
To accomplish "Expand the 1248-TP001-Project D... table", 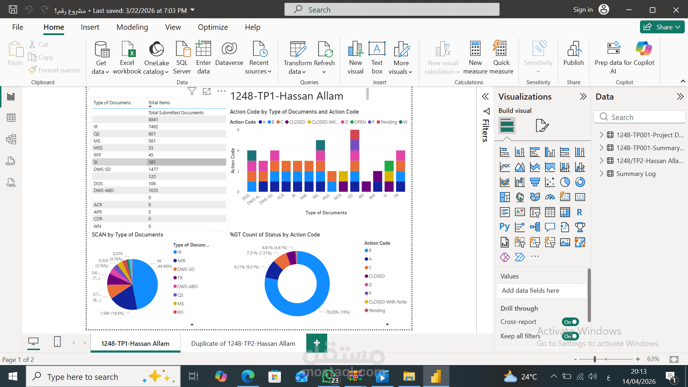I will click(602, 135).
